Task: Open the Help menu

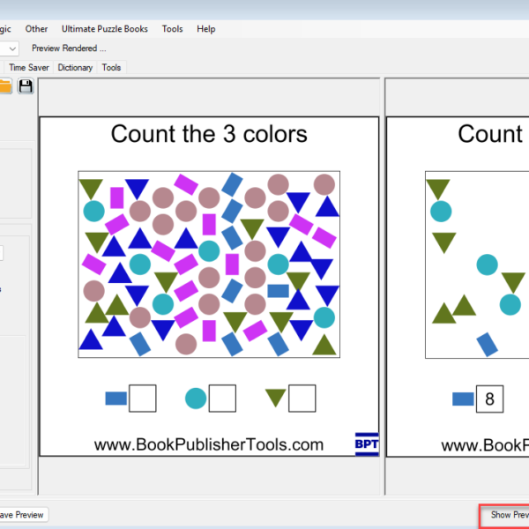Action: tap(205, 29)
